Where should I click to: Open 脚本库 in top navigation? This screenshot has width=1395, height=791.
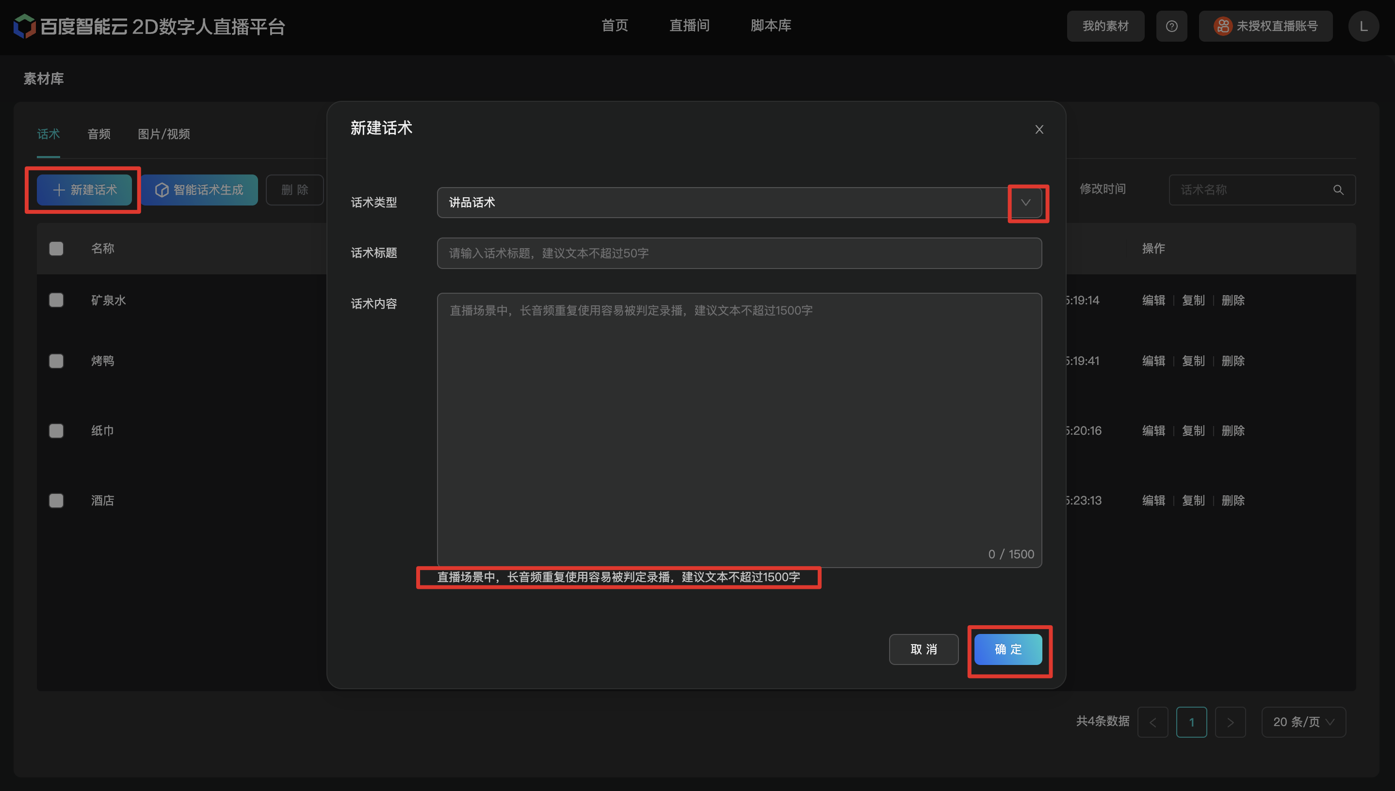click(771, 26)
